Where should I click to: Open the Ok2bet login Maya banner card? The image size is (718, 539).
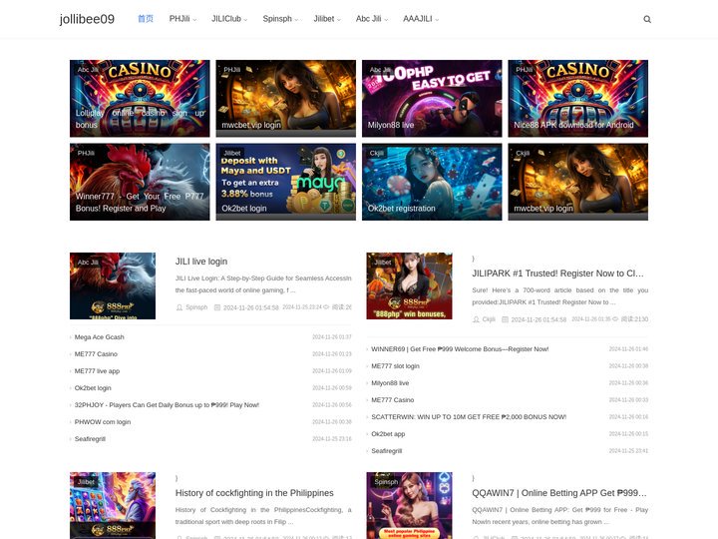(286, 182)
